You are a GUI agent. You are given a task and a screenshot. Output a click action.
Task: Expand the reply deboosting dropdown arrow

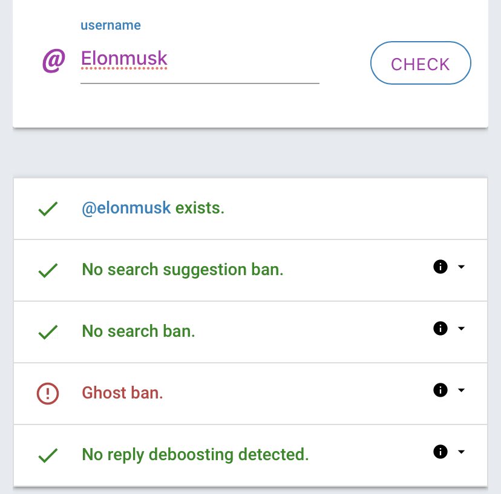click(461, 452)
